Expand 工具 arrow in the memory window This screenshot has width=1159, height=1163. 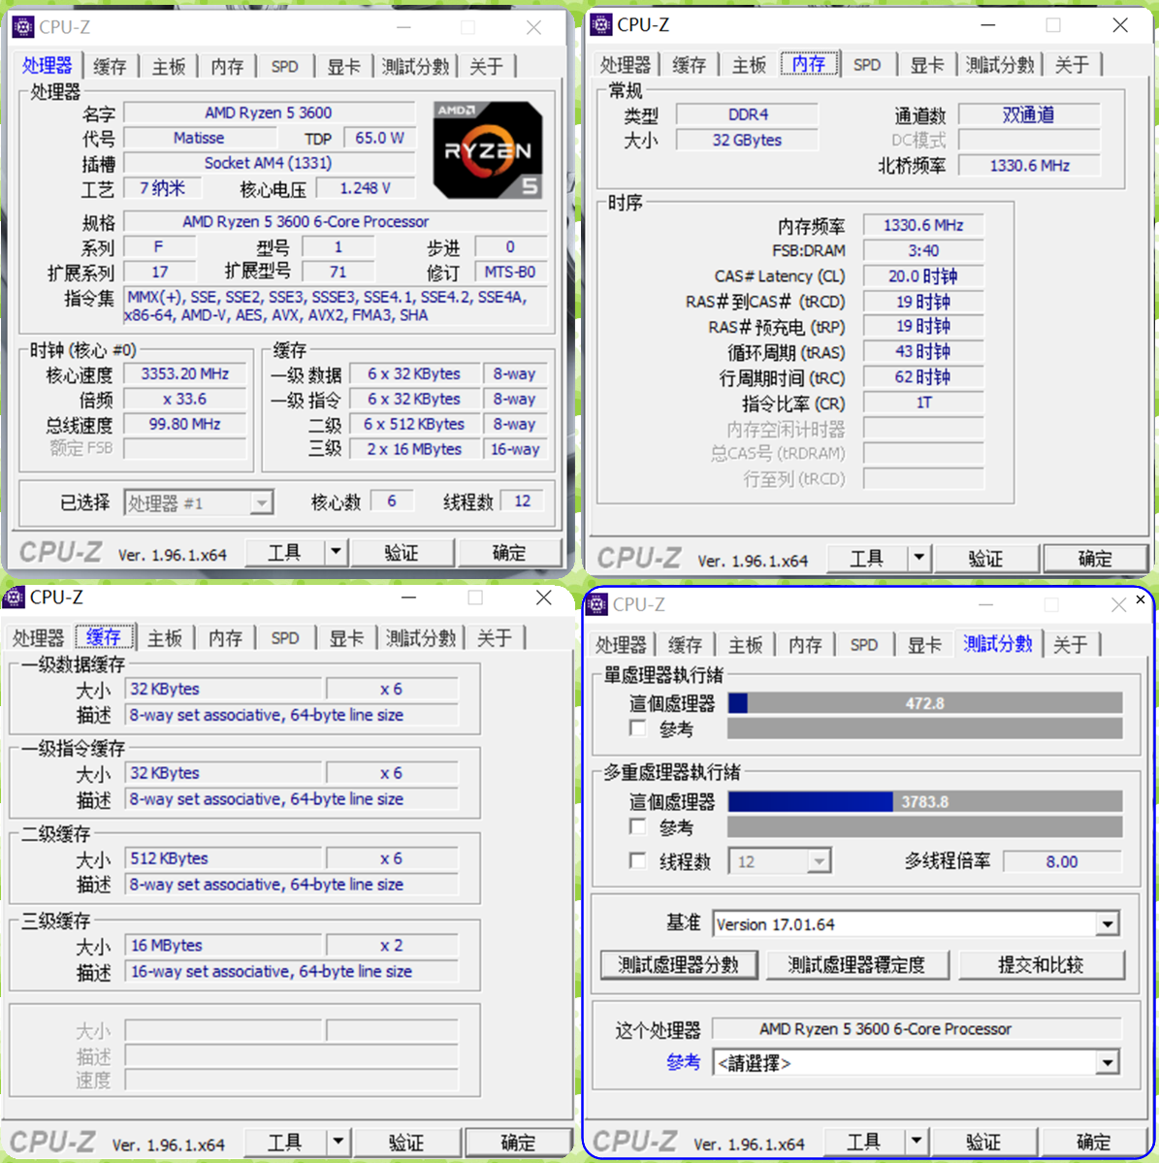tap(919, 558)
